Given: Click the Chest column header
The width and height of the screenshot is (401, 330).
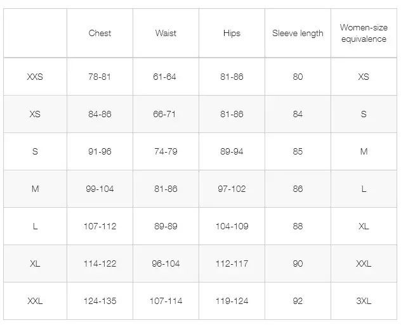Looking at the screenshot, I should [x=100, y=33].
